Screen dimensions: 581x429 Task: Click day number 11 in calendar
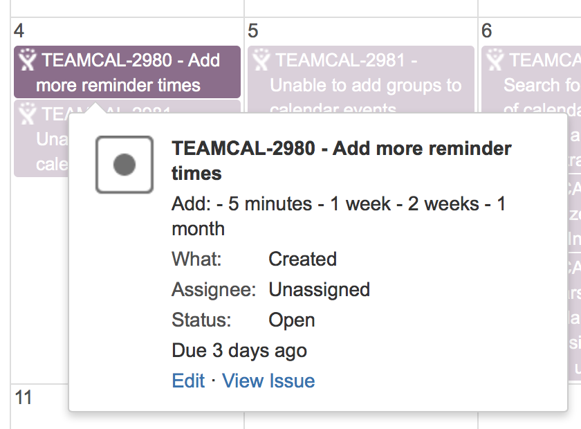24,397
